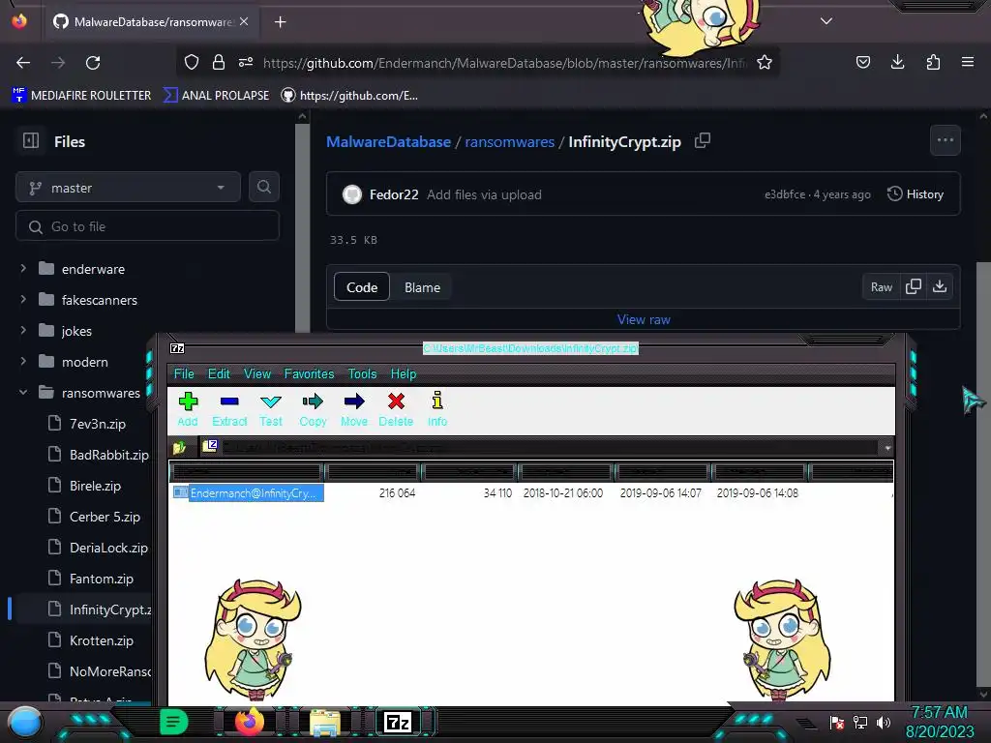Click the file search magnifier button
The width and height of the screenshot is (991, 743).
pyautogui.click(x=264, y=187)
